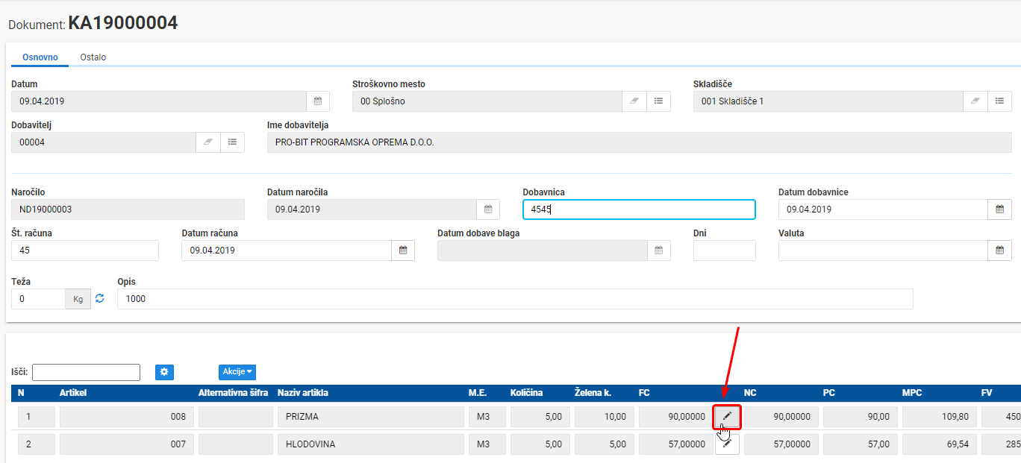
Task: Edit FC price for HLODOVINA row
Action: [727, 444]
